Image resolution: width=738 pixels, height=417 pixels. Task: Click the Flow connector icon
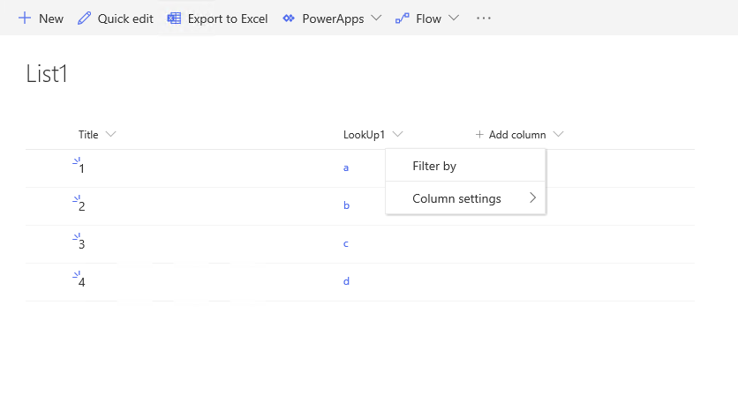pyautogui.click(x=402, y=19)
